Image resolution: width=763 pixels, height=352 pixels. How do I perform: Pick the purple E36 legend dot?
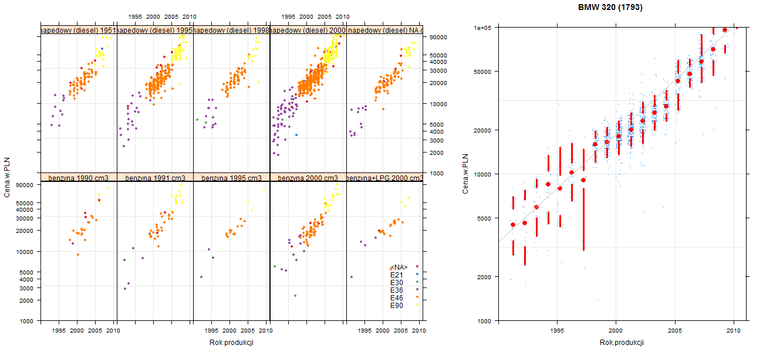point(417,290)
